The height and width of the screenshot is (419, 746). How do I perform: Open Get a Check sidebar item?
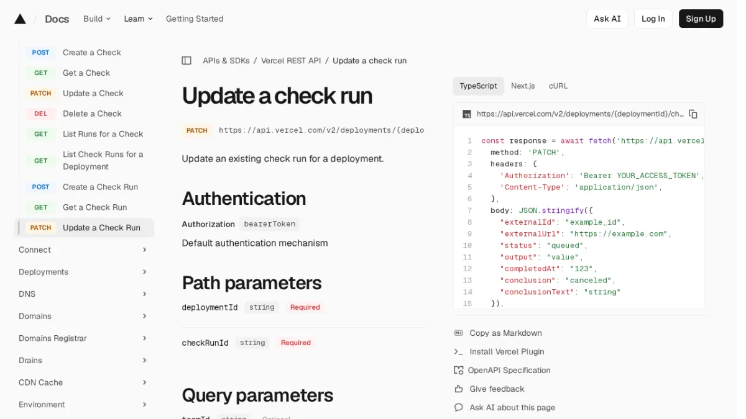click(x=86, y=73)
